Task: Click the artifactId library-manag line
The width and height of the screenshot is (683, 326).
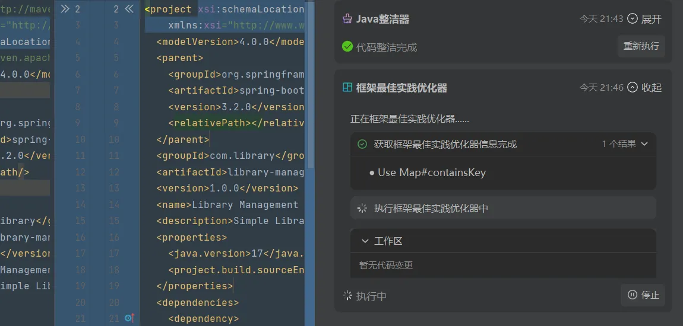Action: (230, 172)
